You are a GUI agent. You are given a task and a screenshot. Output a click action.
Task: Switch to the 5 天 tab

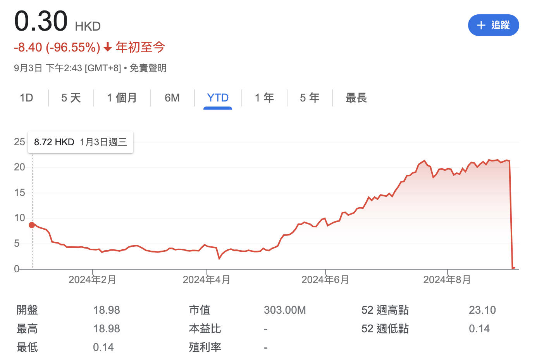[x=71, y=98]
